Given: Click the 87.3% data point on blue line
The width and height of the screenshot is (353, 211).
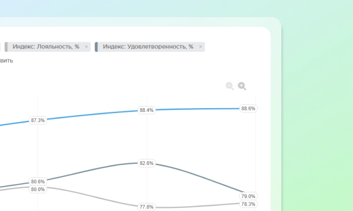Looking at the screenshot, I should pos(38,120).
